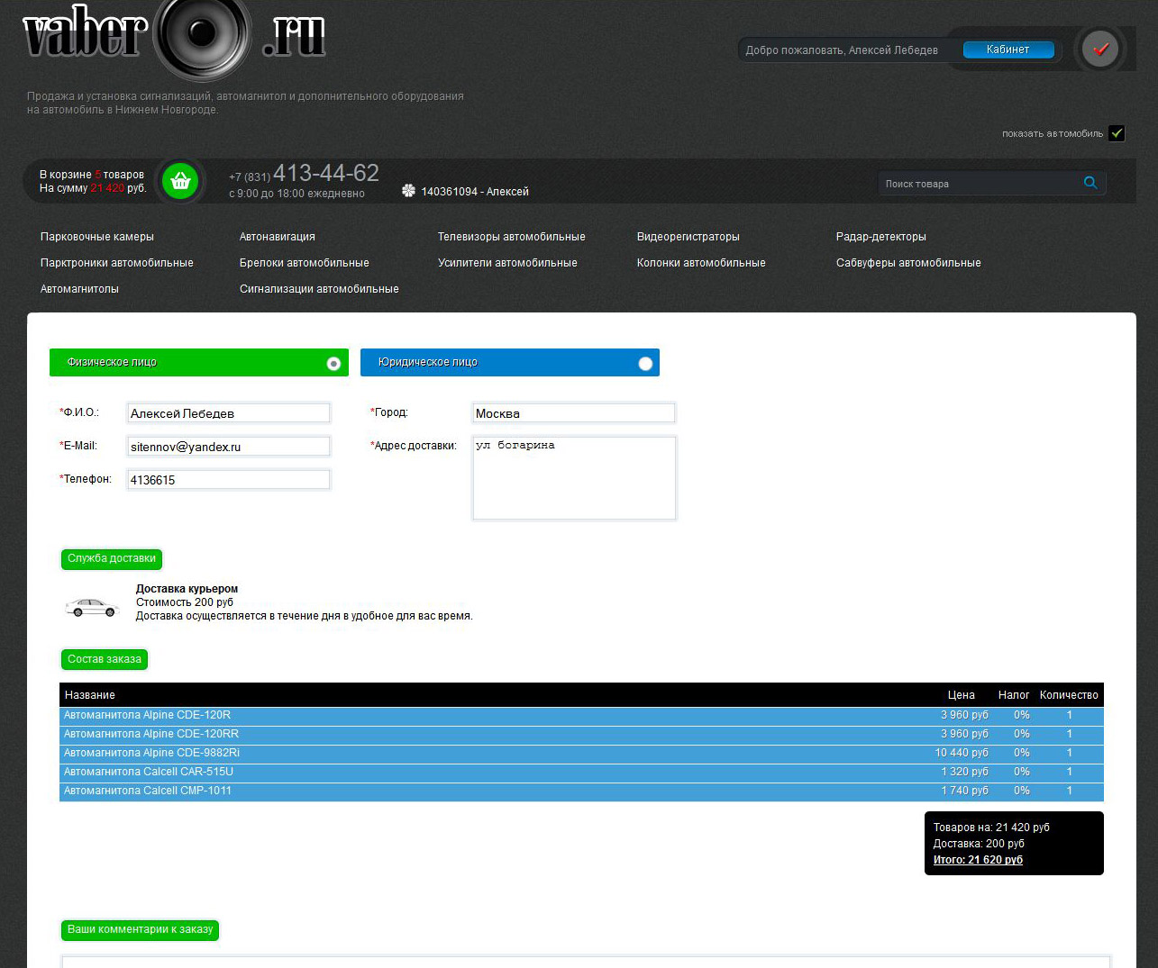Image resolution: width=1158 pixels, height=968 pixels.
Task: Click the 'Служба доставки' green button
Action: (x=112, y=559)
